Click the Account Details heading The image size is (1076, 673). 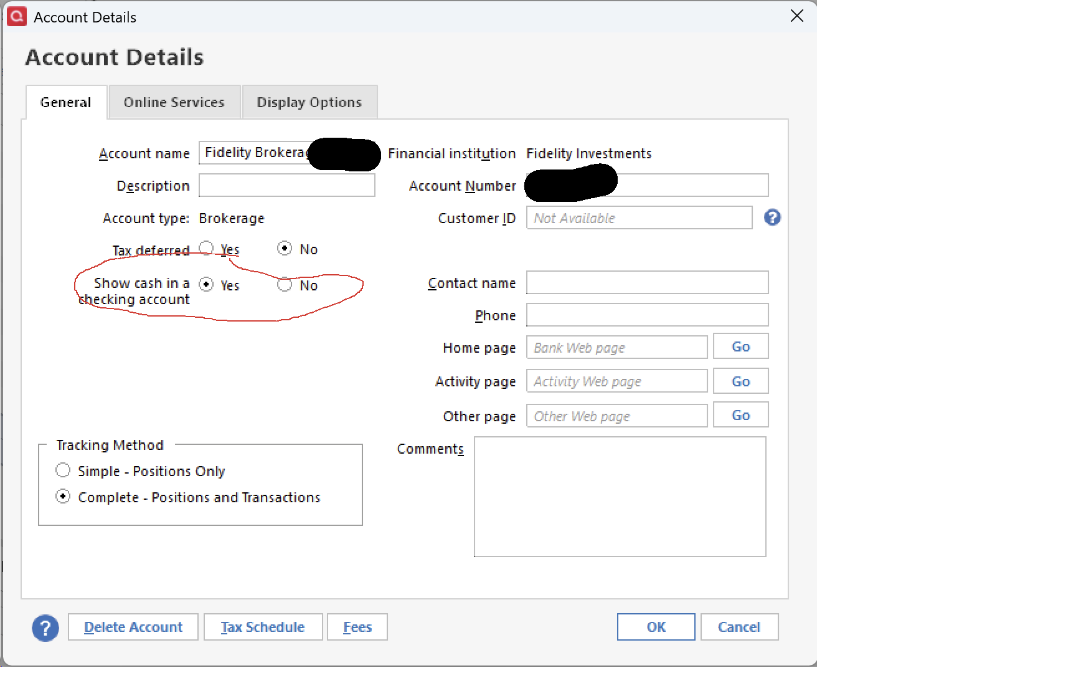(x=115, y=57)
